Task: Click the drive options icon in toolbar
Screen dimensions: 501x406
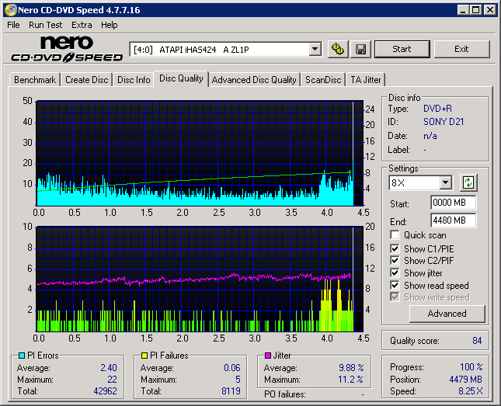Action: click(338, 49)
